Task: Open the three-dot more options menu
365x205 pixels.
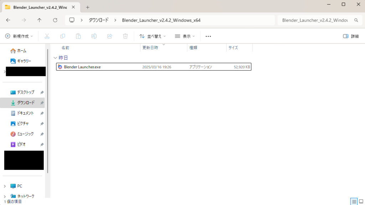Action: click(208, 36)
